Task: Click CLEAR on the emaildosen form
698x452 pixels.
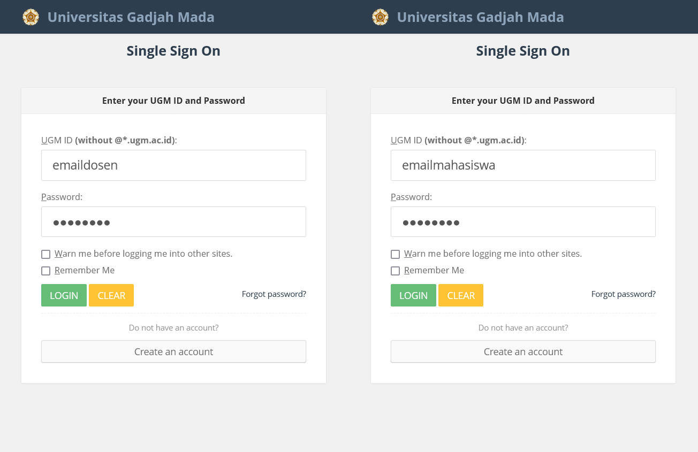Action: point(111,295)
